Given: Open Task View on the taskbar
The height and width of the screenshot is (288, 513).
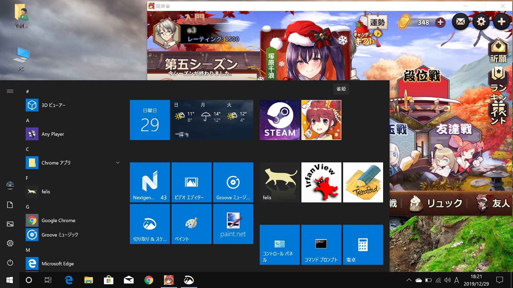Looking at the screenshot, I should [48, 280].
